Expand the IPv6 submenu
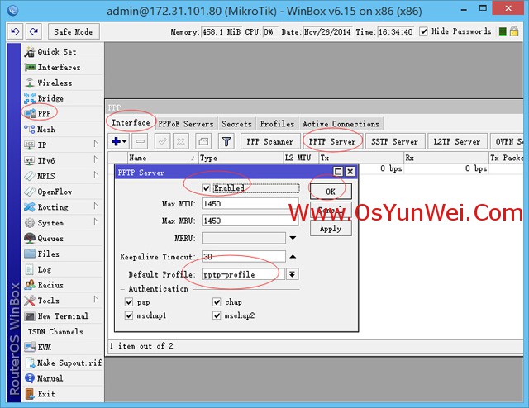529x408 pixels. point(96,160)
